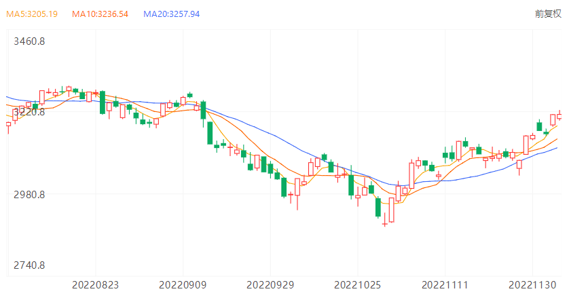Click the 3220.8 price axis label
Image resolution: width=569 pixels, height=300 pixels.
pyautogui.click(x=29, y=111)
